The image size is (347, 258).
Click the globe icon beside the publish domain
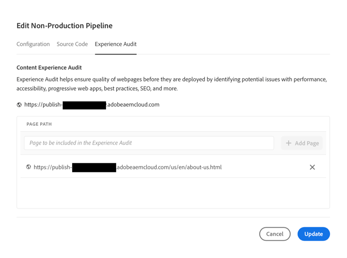19,105
